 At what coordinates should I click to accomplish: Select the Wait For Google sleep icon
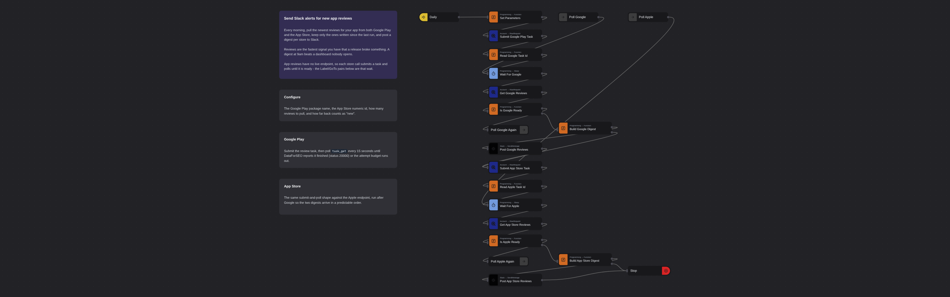coord(493,73)
